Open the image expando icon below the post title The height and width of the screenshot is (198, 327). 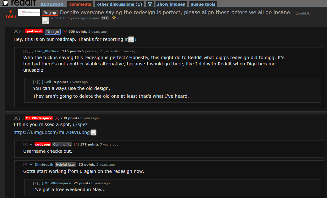coord(45,20)
